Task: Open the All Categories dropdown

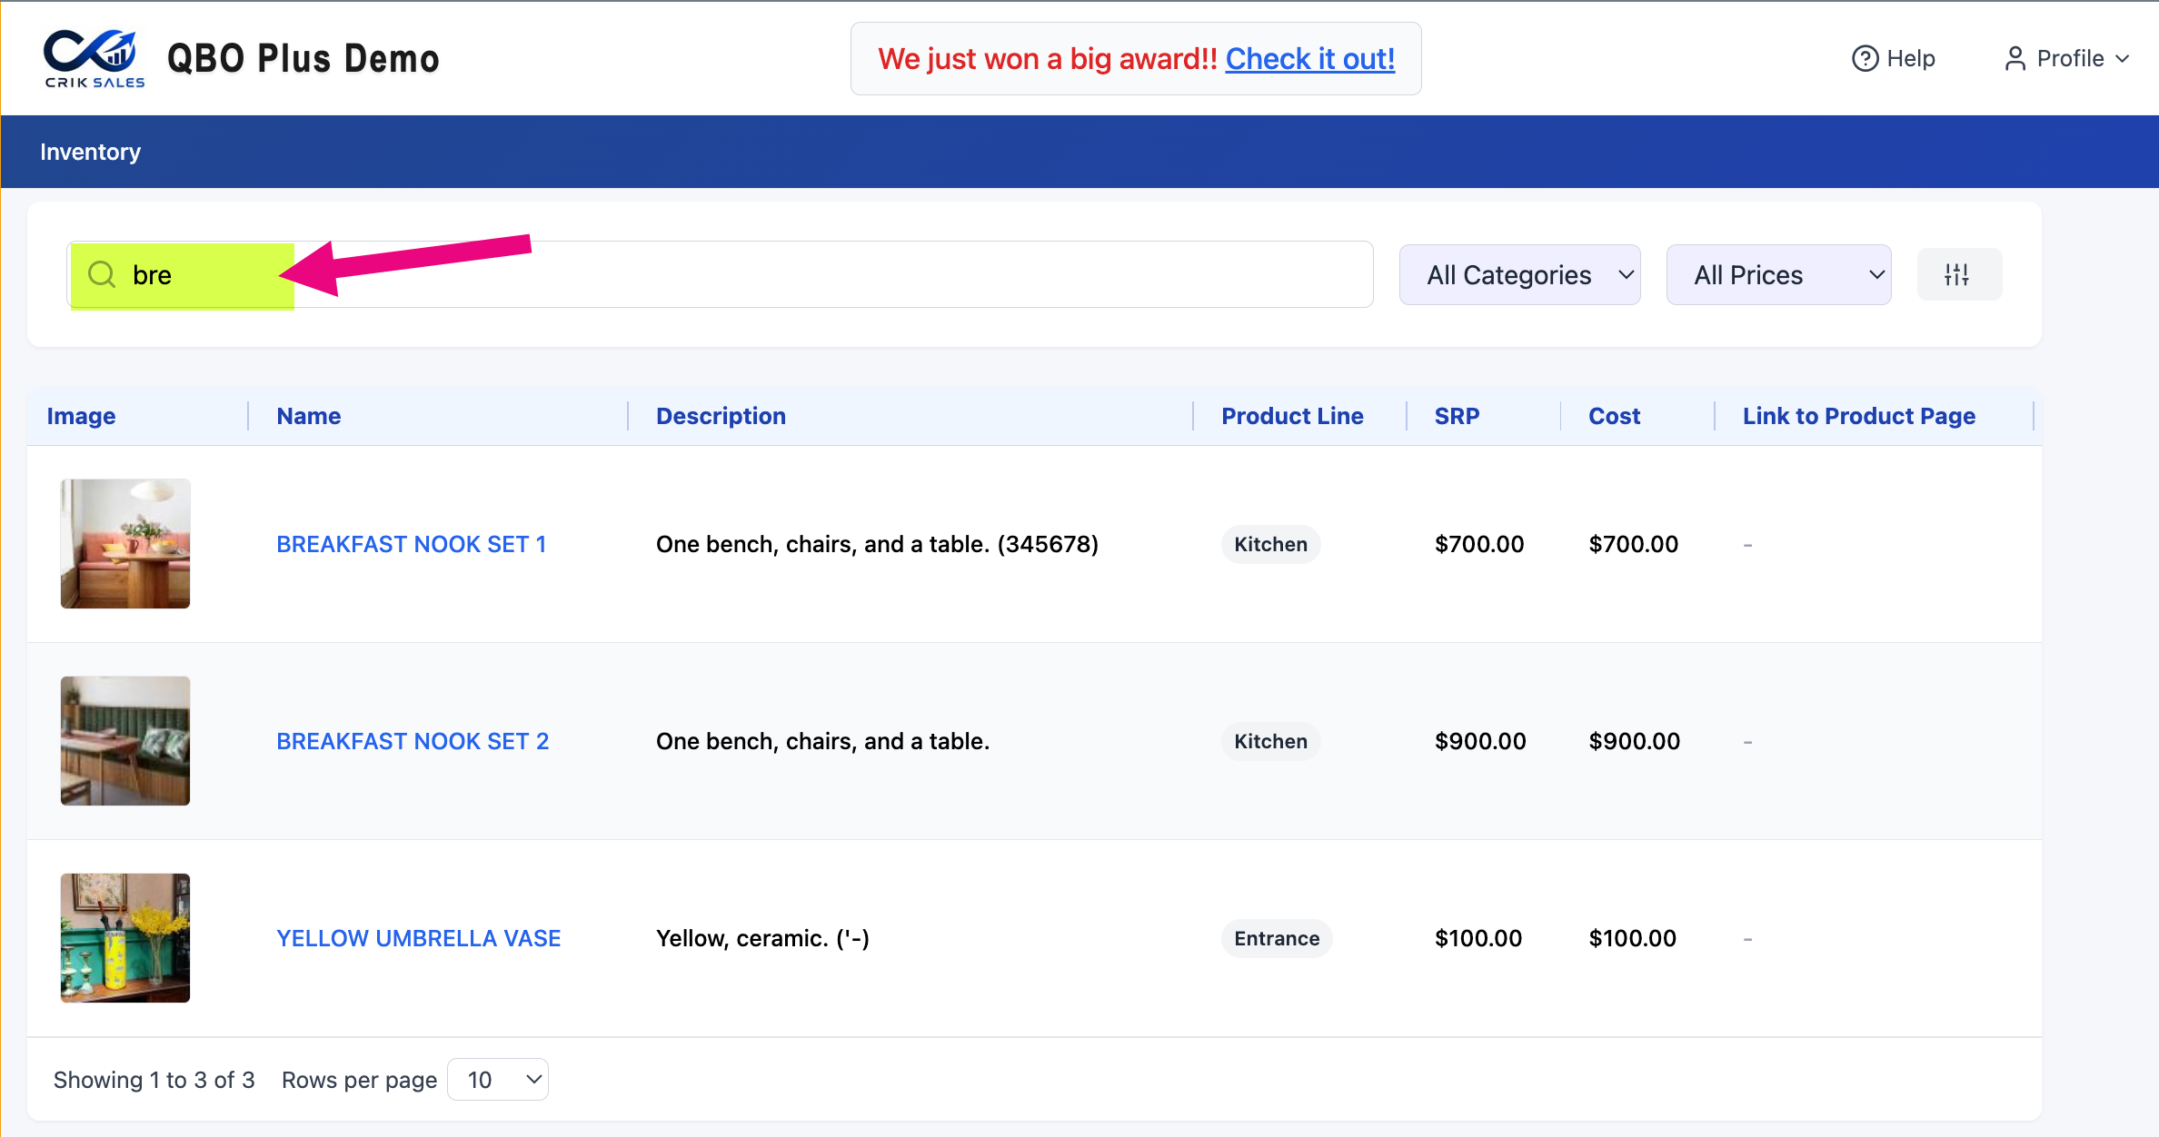Action: 1519,274
